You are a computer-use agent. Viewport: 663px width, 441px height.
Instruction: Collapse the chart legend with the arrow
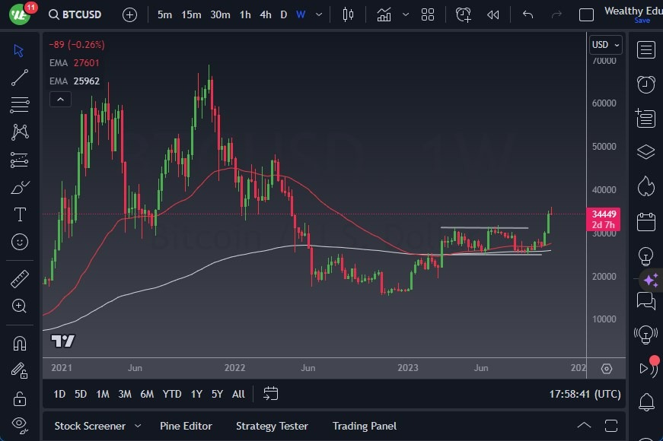60,99
